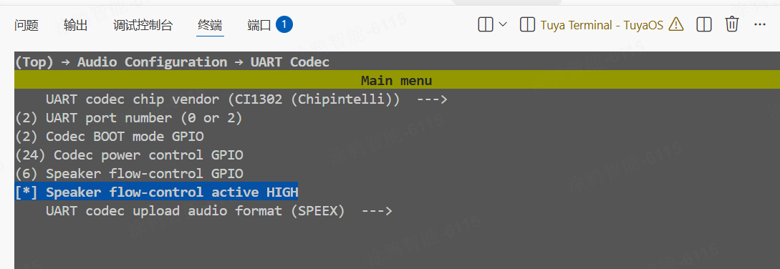Viewport: 780px width, 269px height.
Task: Click the split terminal icon
Action: pos(486,24)
